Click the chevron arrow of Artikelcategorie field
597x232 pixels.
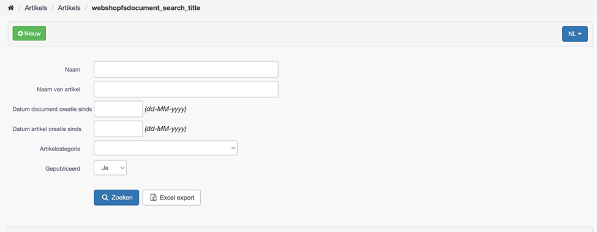click(x=233, y=148)
